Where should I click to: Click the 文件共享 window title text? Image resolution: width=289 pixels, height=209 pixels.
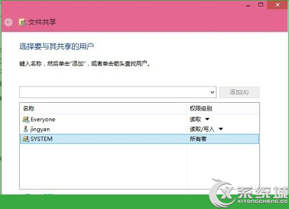pyautogui.click(x=42, y=22)
